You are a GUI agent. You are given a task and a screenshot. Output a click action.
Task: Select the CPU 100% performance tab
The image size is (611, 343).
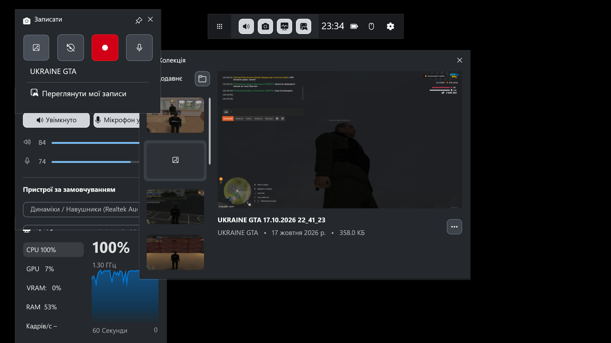tap(53, 250)
